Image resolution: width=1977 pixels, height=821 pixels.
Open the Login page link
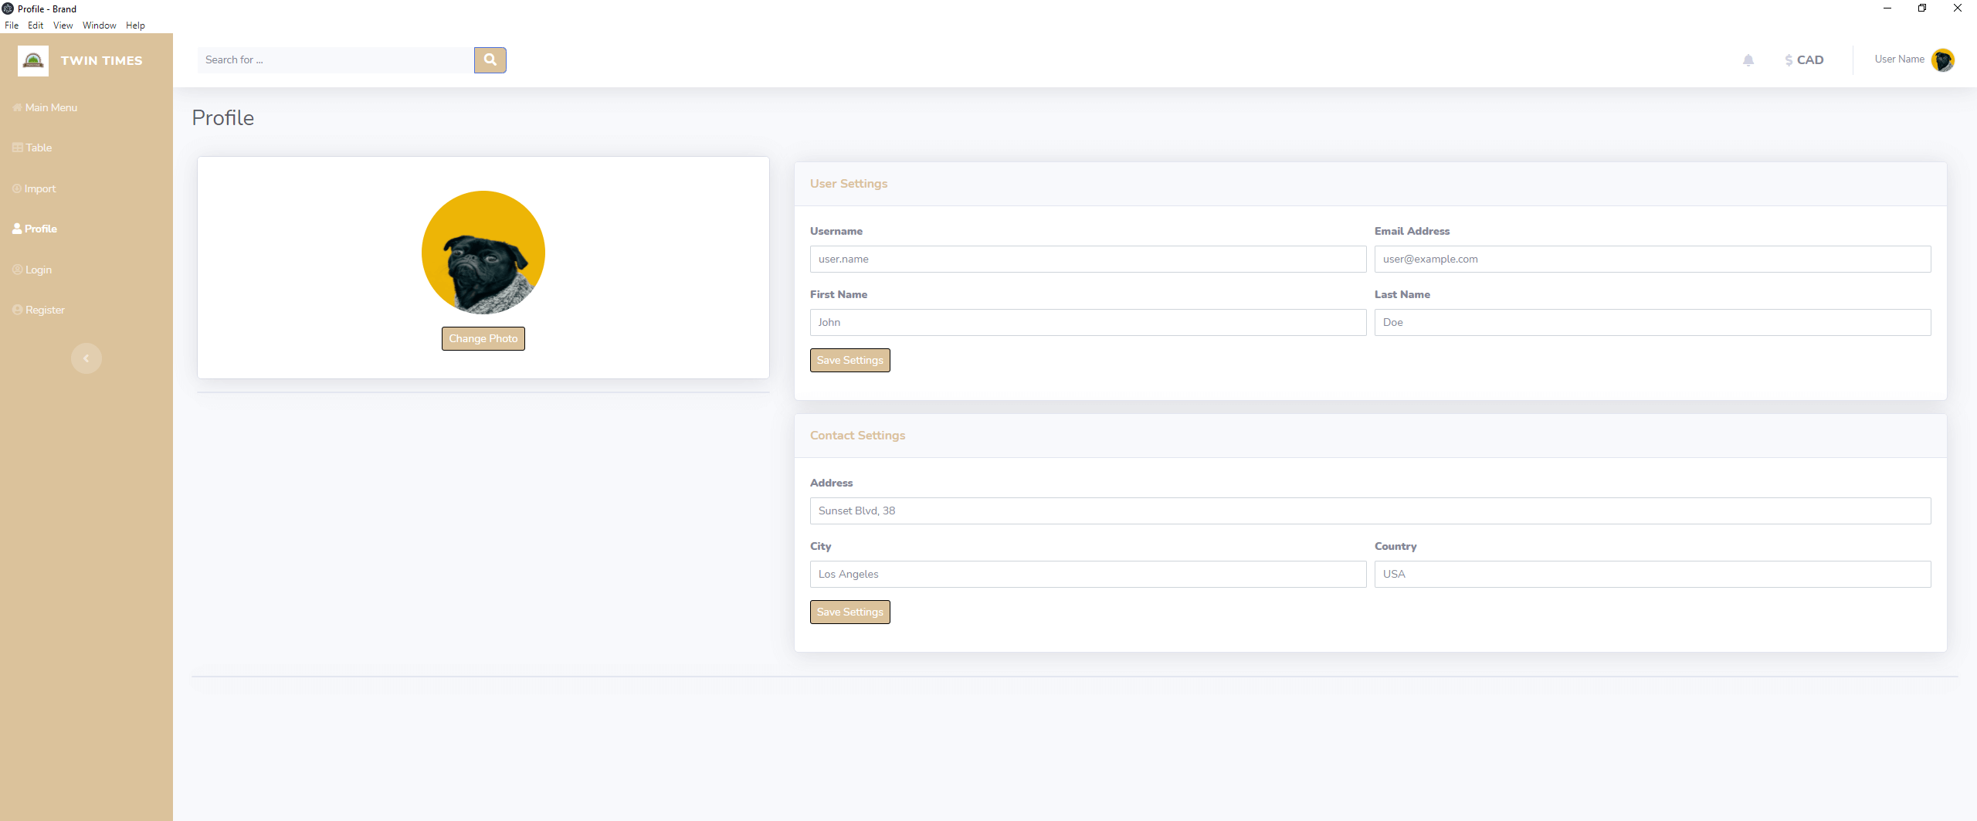point(38,270)
